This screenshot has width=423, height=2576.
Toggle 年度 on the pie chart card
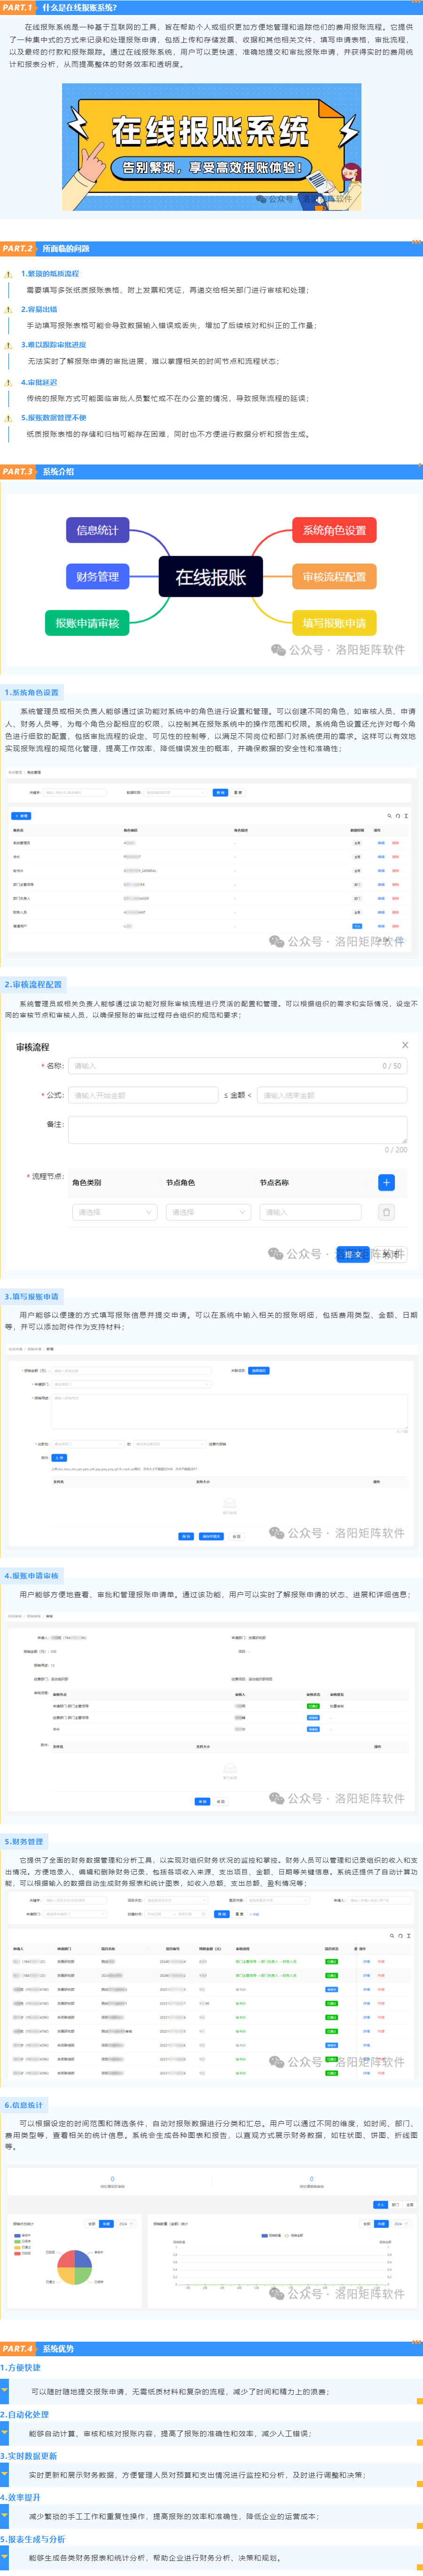(106, 2224)
